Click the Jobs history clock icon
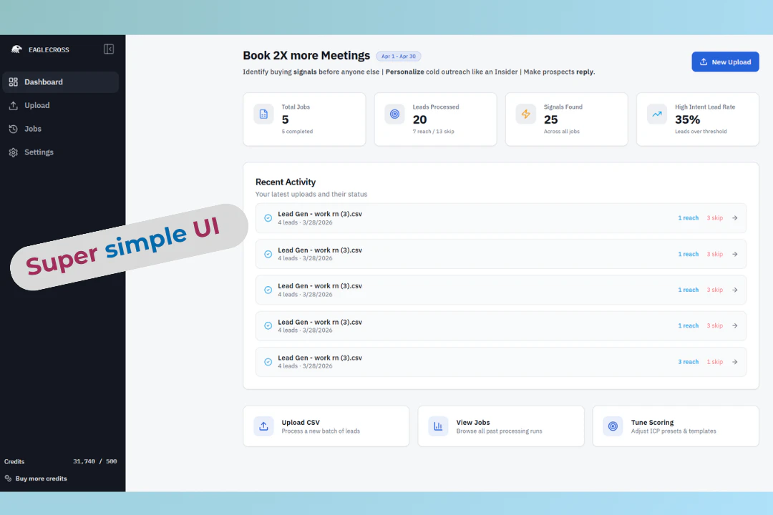Screen dimensions: 773x515 point(14,129)
